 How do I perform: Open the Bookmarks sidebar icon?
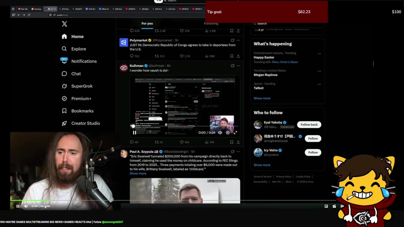tap(64, 111)
